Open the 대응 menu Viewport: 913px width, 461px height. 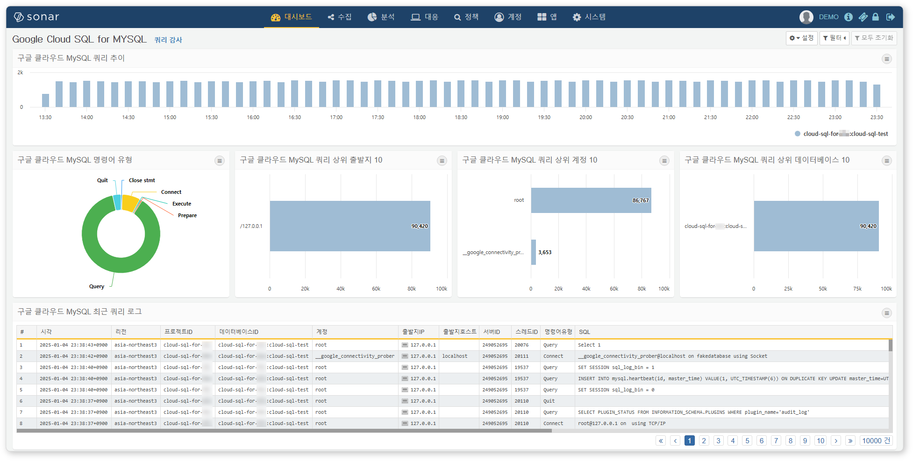click(x=425, y=17)
